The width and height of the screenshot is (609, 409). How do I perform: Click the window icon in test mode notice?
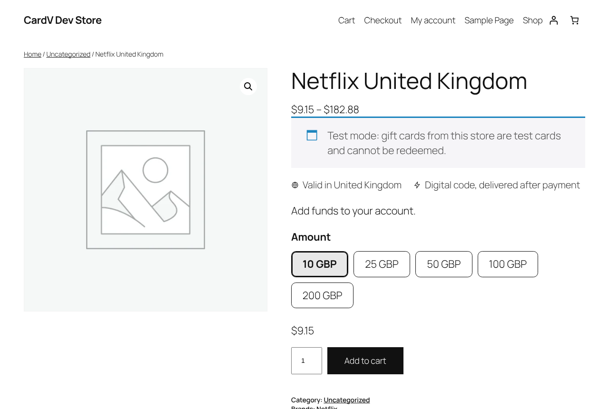pyautogui.click(x=312, y=136)
